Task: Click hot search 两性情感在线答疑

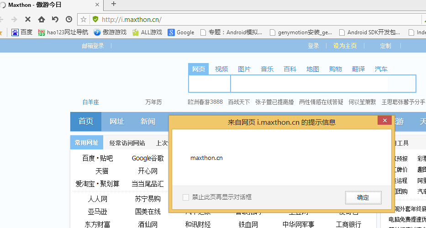Action: point(321,102)
